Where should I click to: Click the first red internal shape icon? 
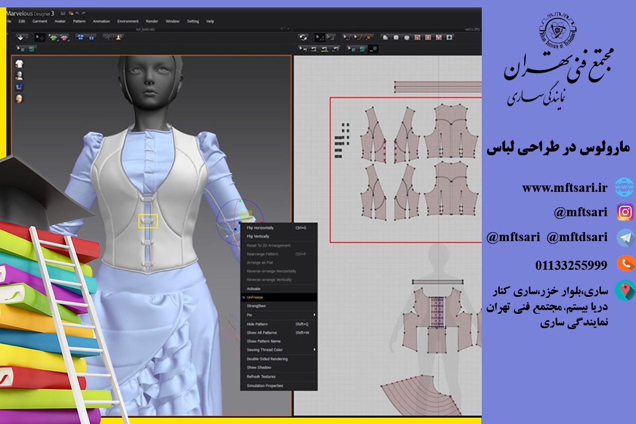pos(418,38)
